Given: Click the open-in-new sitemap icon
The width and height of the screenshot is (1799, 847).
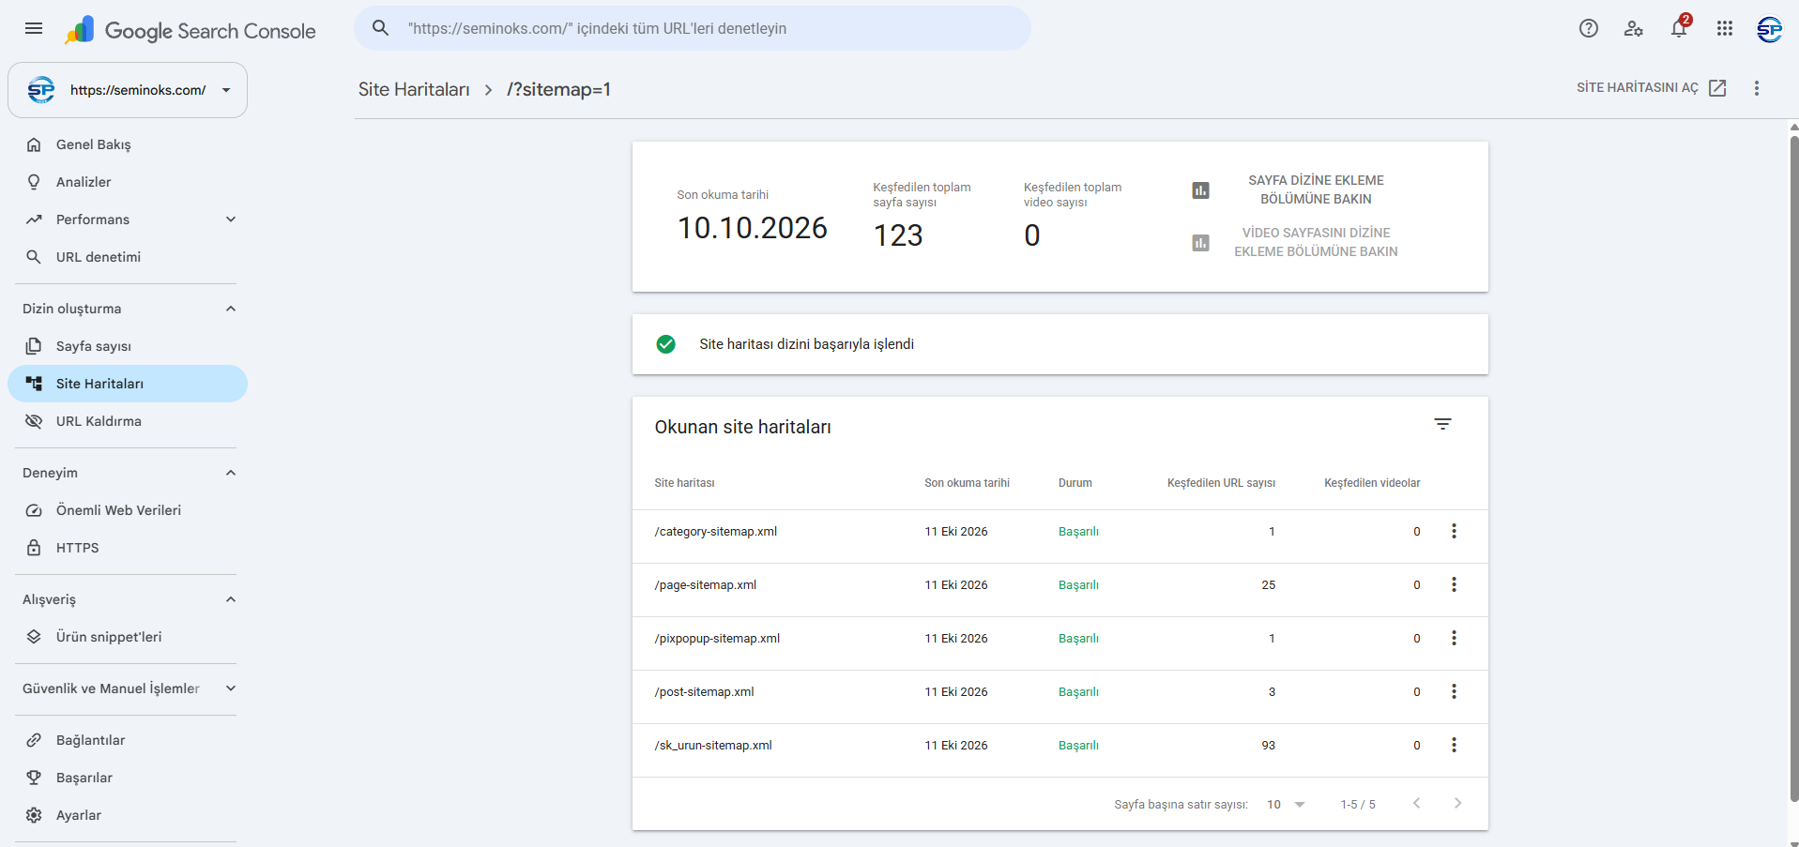Looking at the screenshot, I should [x=1718, y=88].
